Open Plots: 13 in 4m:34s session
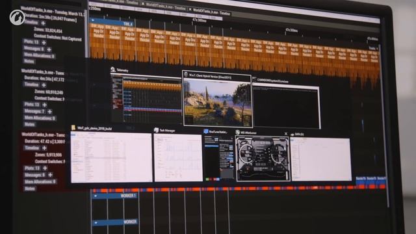This screenshot has width=416, height=234. point(32,104)
